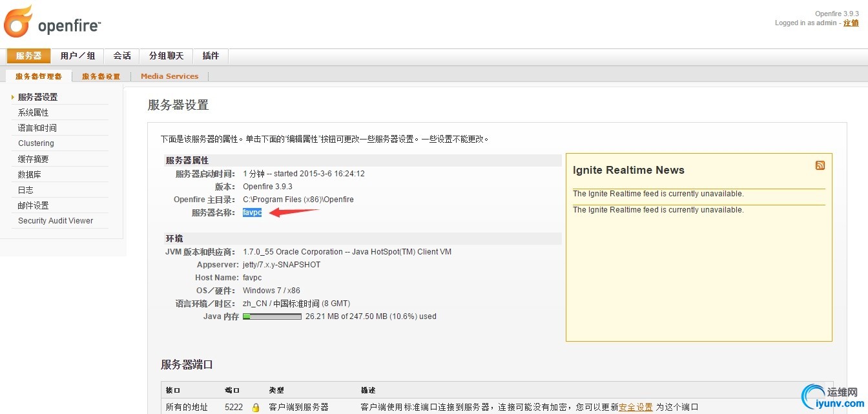Click the 服务器属性 section header
The width and height of the screenshot is (868, 414).
187,160
